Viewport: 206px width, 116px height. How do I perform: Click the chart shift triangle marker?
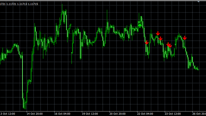click(x=199, y=2)
